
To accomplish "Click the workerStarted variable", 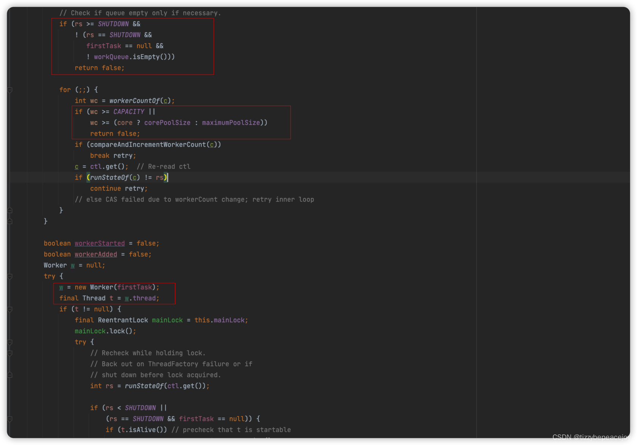I will click(x=100, y=243).
